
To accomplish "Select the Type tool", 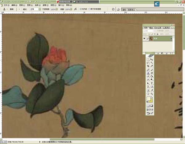I will pos(152,83).
